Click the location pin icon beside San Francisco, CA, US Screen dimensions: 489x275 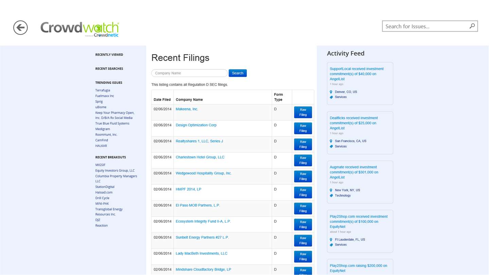(331, 141)
